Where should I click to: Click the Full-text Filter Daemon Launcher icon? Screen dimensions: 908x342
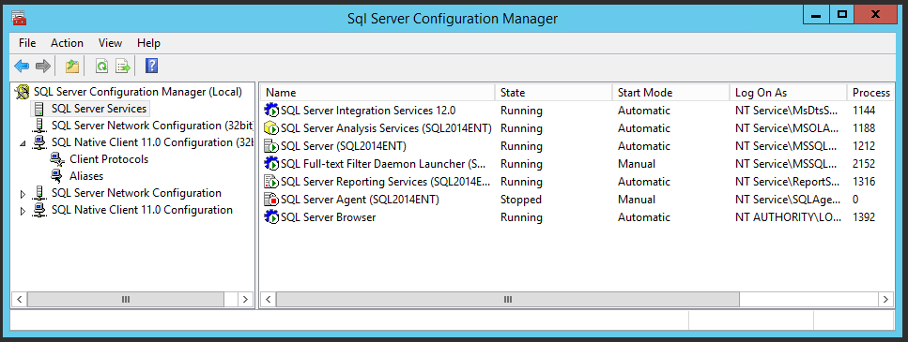271,164
